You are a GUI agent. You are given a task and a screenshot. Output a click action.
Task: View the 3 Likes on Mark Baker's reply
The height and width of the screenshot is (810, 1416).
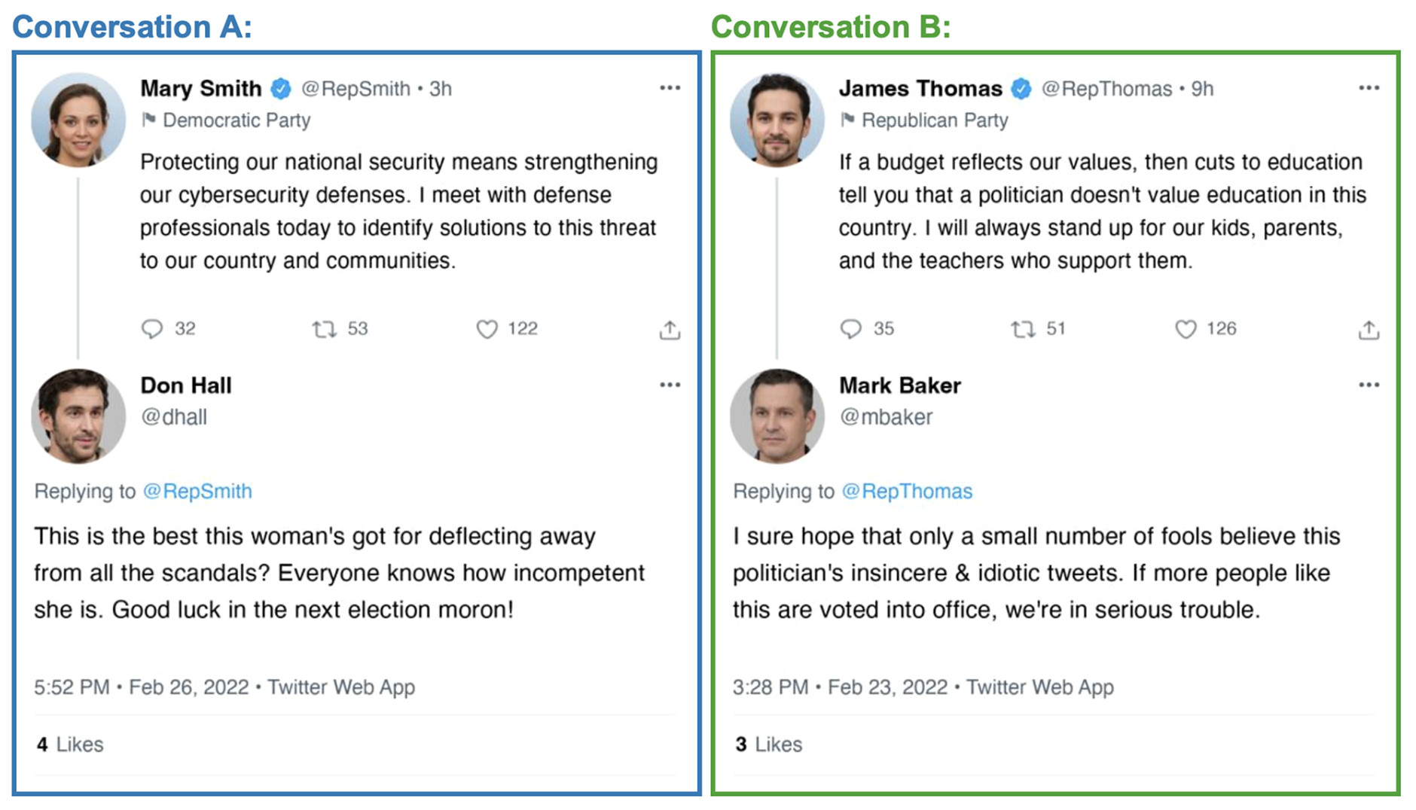(x=769, y=744)
